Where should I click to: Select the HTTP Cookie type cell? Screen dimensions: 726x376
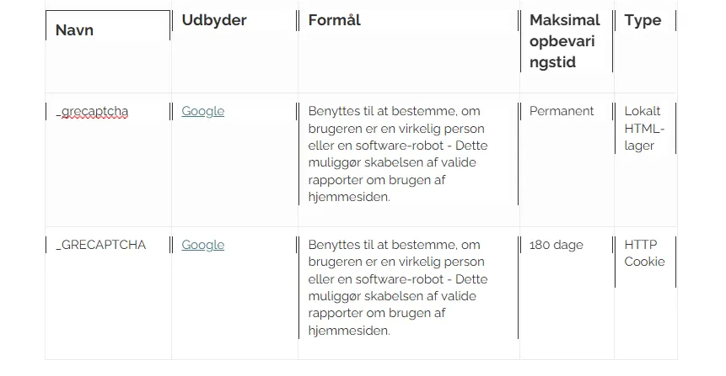644,253
